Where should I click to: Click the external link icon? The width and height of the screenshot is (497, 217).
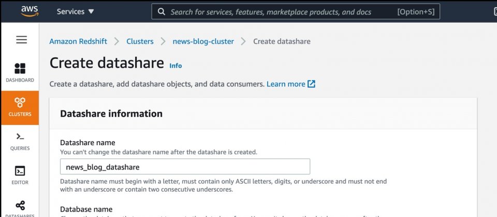(312, 84)
